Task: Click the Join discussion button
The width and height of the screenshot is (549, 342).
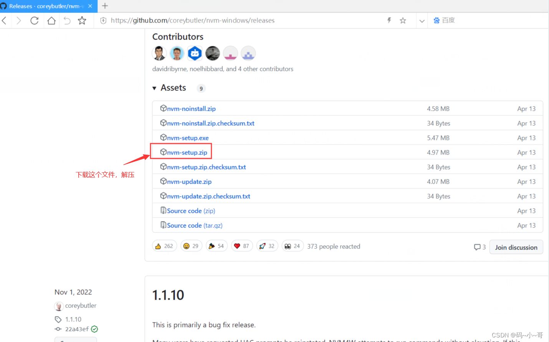Action: [x=516, y=247]
